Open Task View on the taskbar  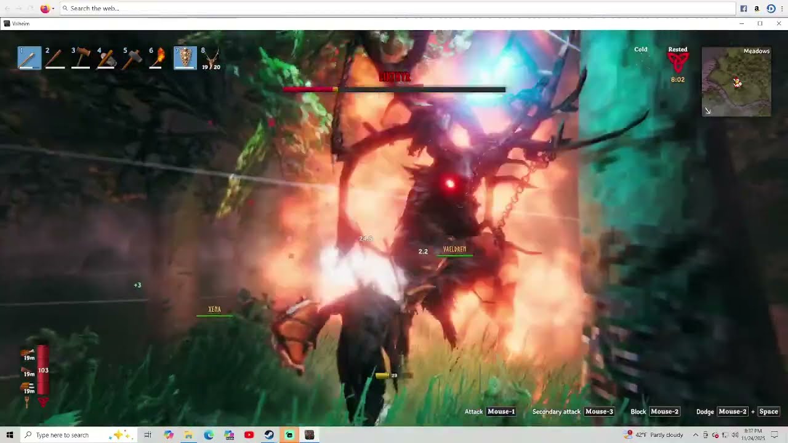click(x=148, y=435)
